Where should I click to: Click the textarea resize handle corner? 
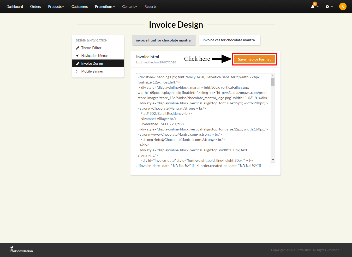(273, 165)
